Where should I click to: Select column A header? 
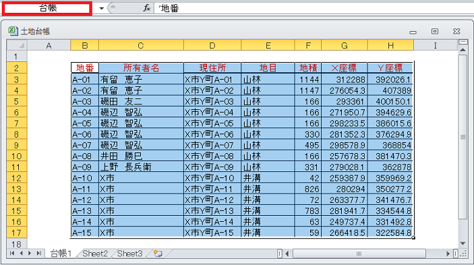[x=49, y=45]
